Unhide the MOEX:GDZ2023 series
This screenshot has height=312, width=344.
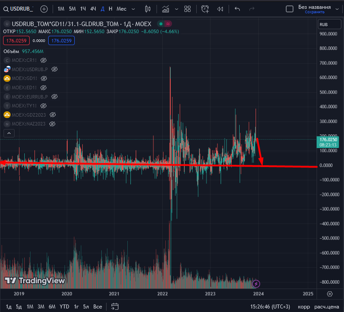[53, 115]
